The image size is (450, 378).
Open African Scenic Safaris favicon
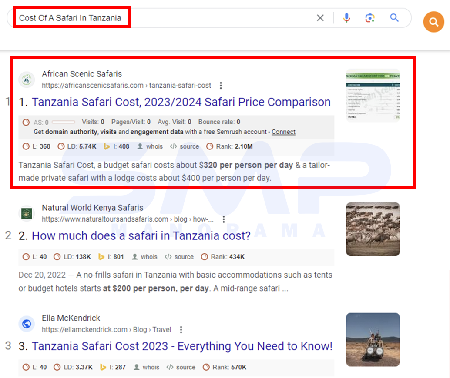pyautogui.click(x=27, y=80)
